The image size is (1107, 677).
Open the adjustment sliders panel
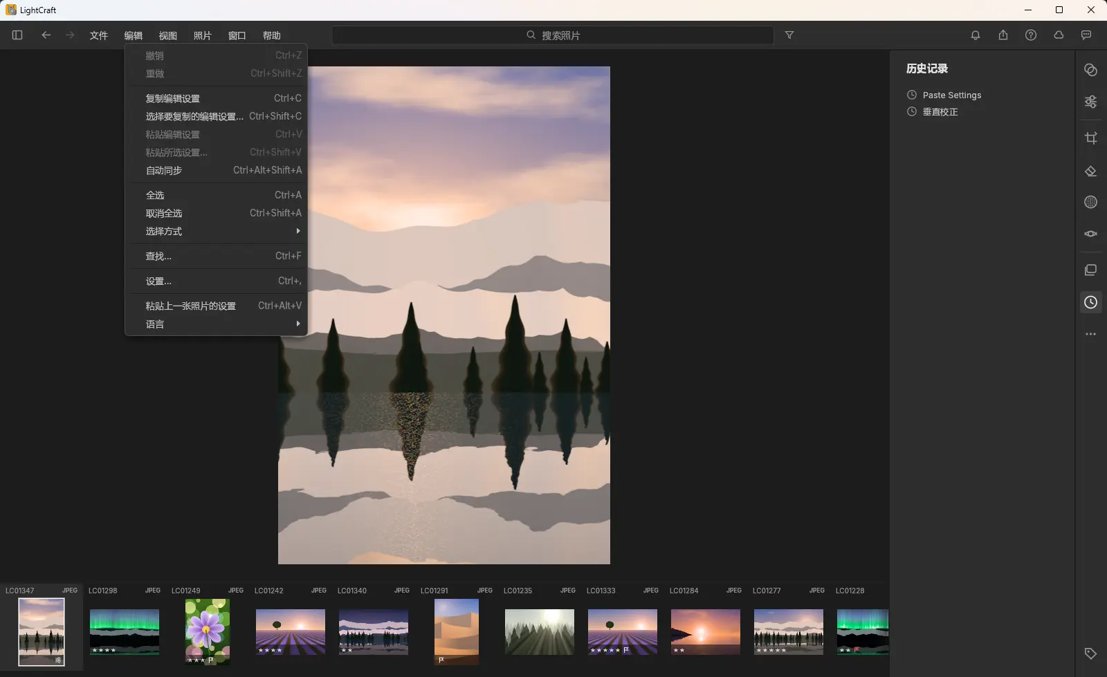[x=1091, y=102]
